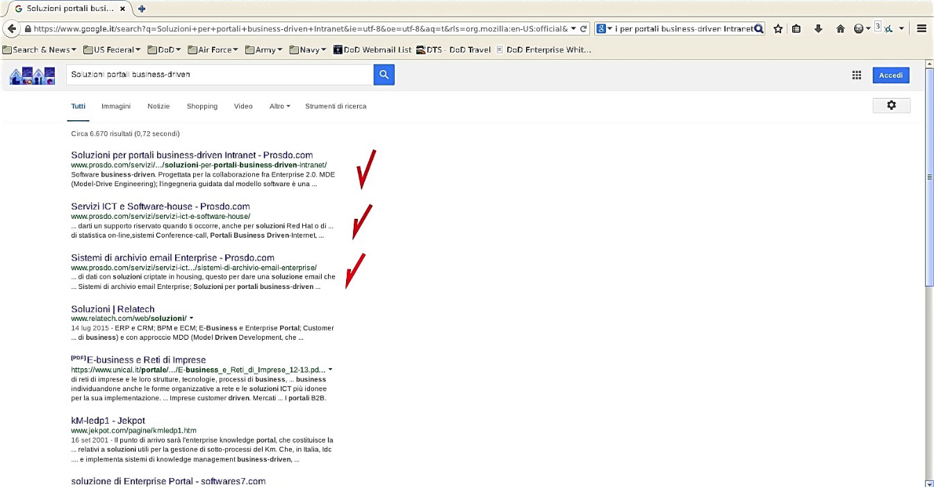Expand options arrow beside relatech.com URL
The width and height of the screenshot is (934, 487).
[191, 318]
